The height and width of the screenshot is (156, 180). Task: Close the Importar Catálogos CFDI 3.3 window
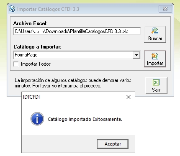[165, 9]
